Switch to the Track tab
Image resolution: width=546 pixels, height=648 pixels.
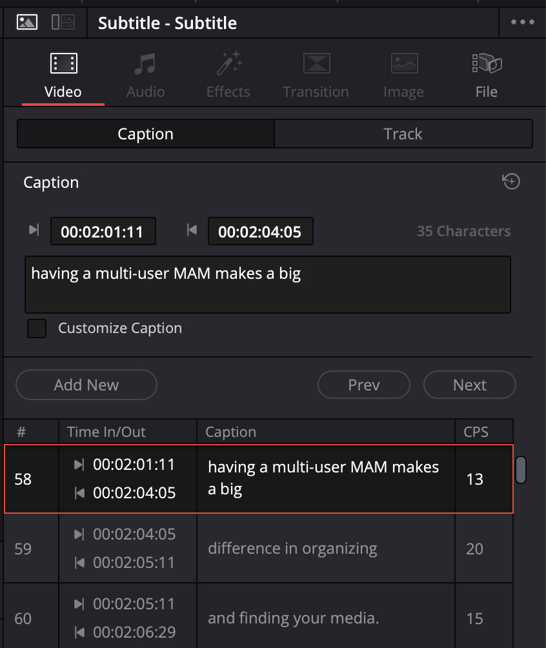403,134
